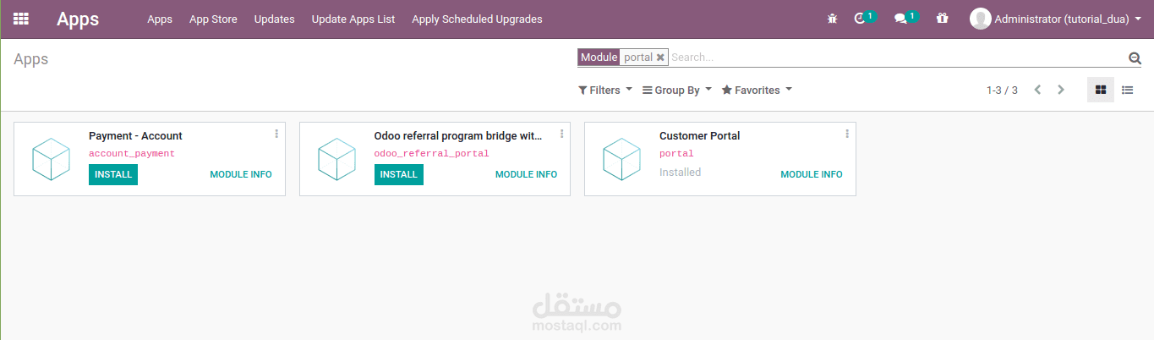Open the activities clock icon

[x=861, y=19]
